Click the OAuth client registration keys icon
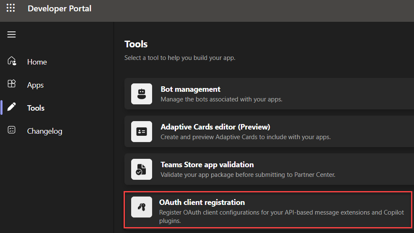The height and width of the screenshot is (233, 414). [x=142, y=207]
